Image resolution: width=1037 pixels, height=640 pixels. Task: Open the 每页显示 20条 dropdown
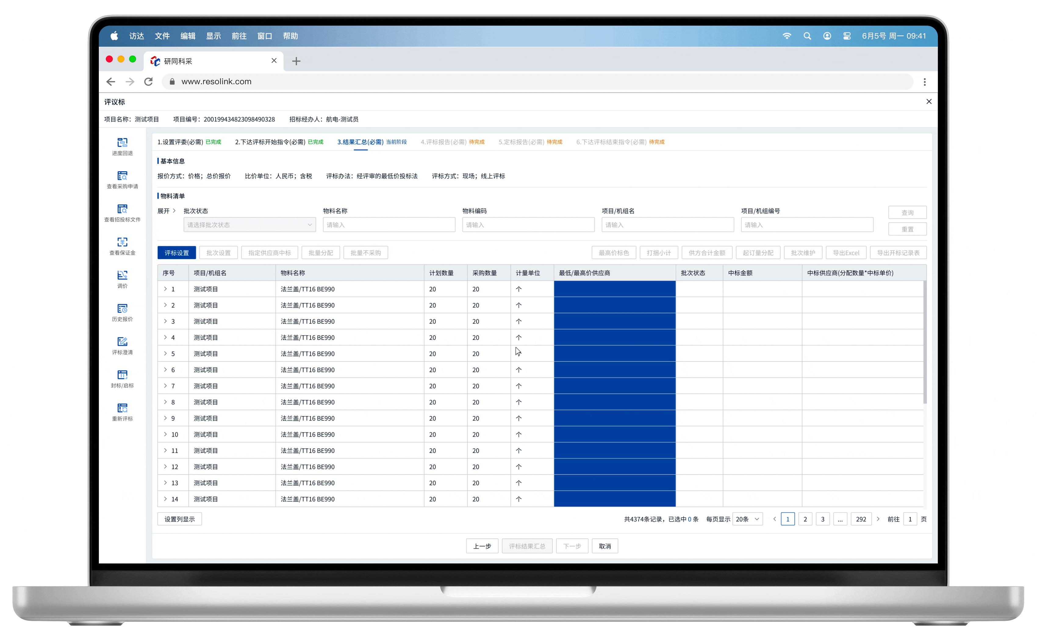pos(747,519)
